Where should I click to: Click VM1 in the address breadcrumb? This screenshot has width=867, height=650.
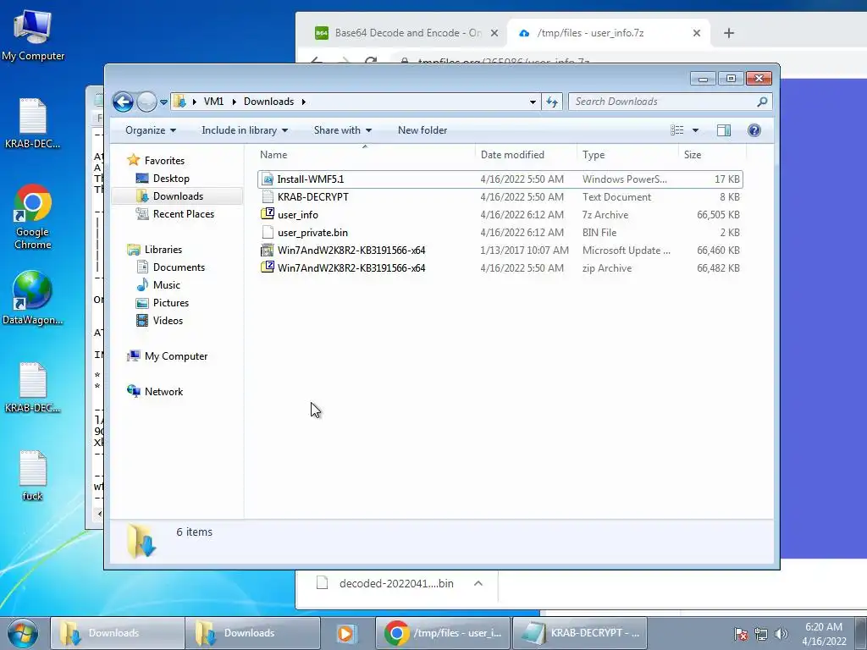(x=213, y=102)
